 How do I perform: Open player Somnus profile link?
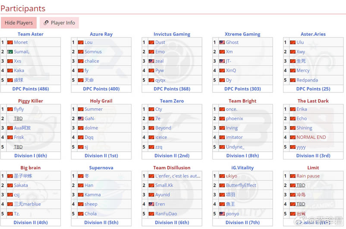93,52
